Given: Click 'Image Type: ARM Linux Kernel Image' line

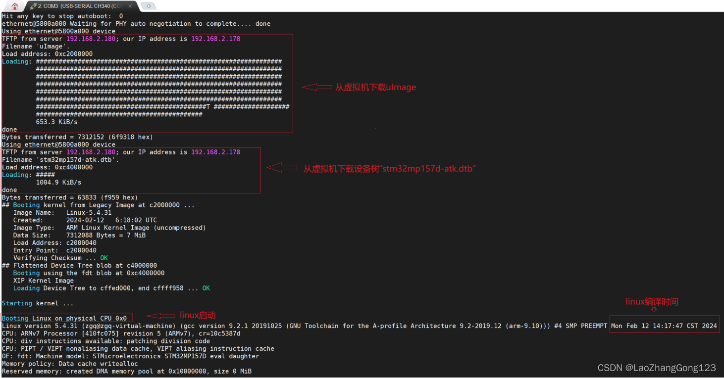Looking at the screenshot, I should [109, 228].
